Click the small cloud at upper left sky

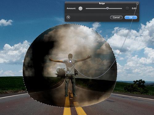[x=6, y=22]
